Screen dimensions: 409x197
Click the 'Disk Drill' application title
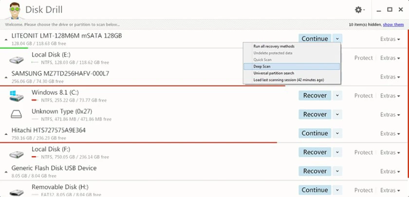[x=44, y=10]
